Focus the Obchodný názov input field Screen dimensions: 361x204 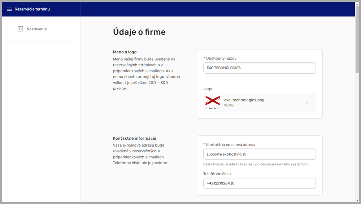[259, 68]
